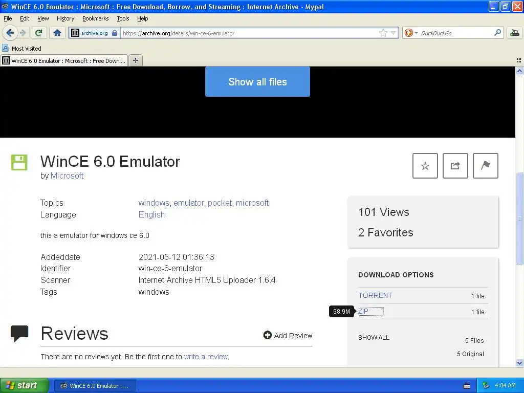Click the vertical scrollbar thumb
The width and height of the screenshot is (524, 393).
(x=519, y=219)
